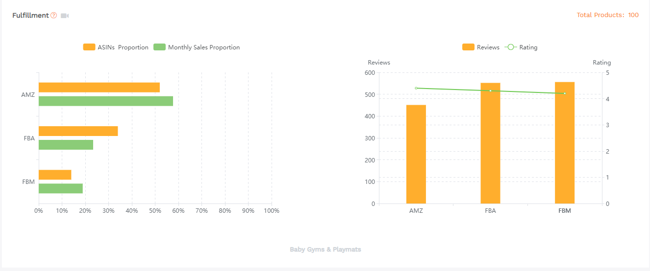This screenshot has height=271, width=650.
Task: Click the FBM reviews column bar
Action: pos(565,143)
